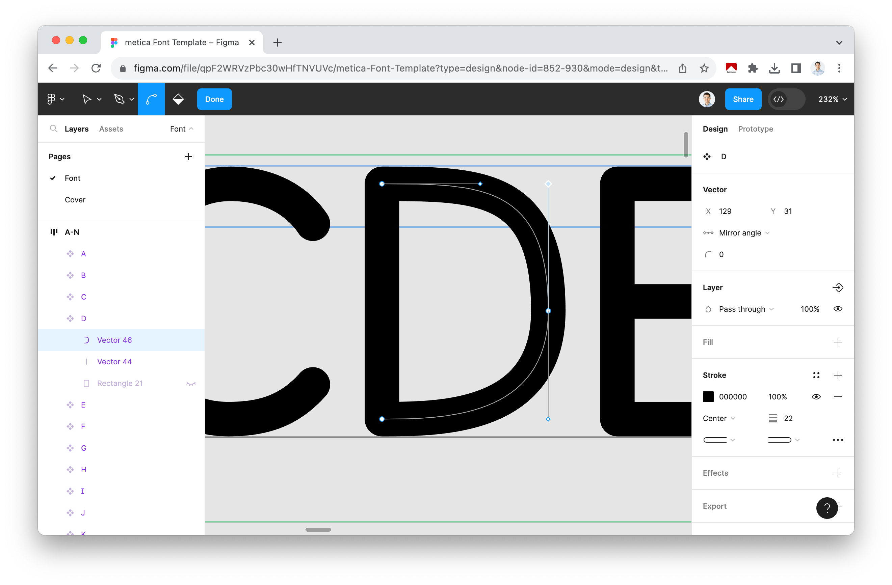Select the Move tool
The width and height of the screenshot is (892, 585).
pos(88,99)
